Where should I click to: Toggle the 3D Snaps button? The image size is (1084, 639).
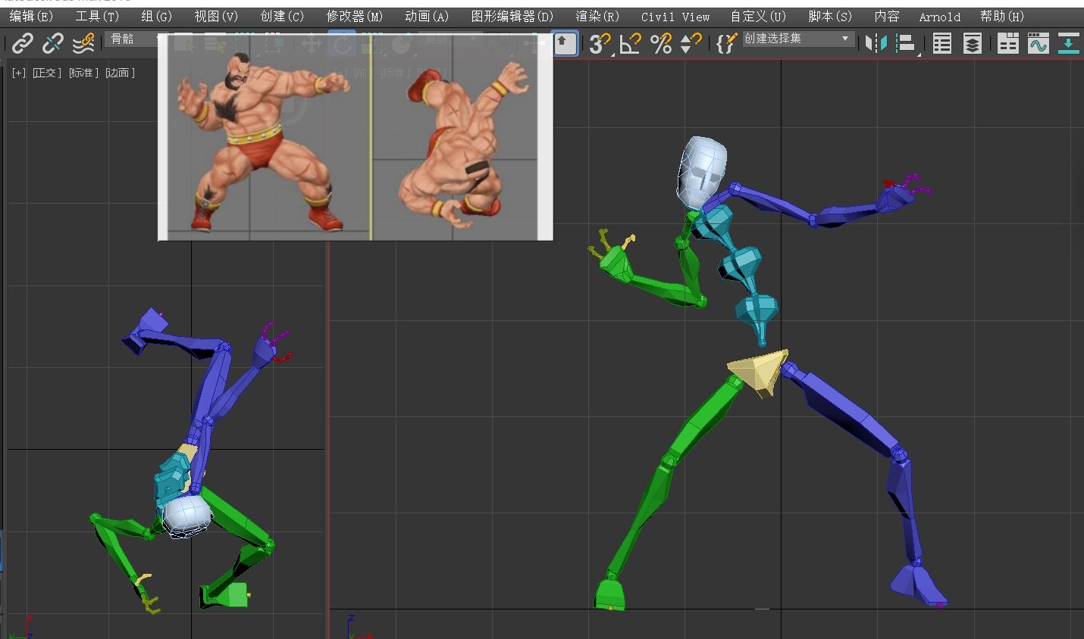pos(600,44)
